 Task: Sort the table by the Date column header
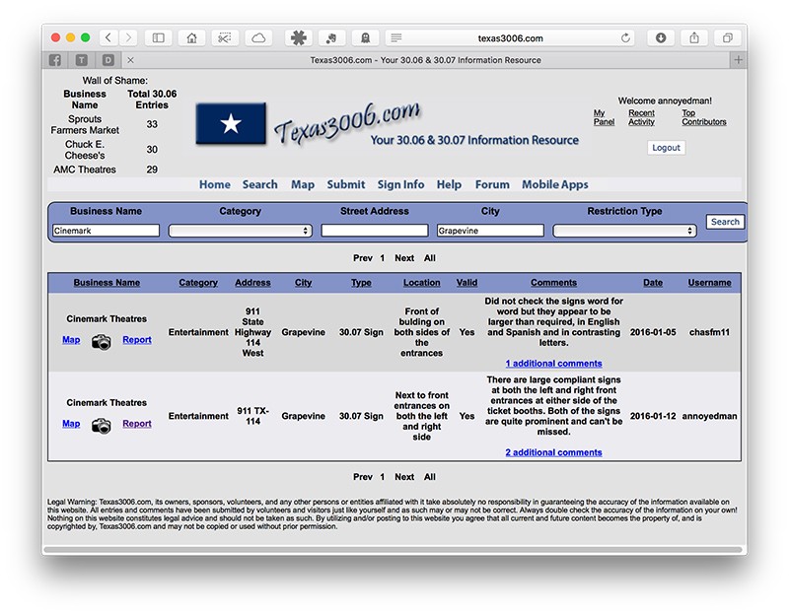(653, 283)
